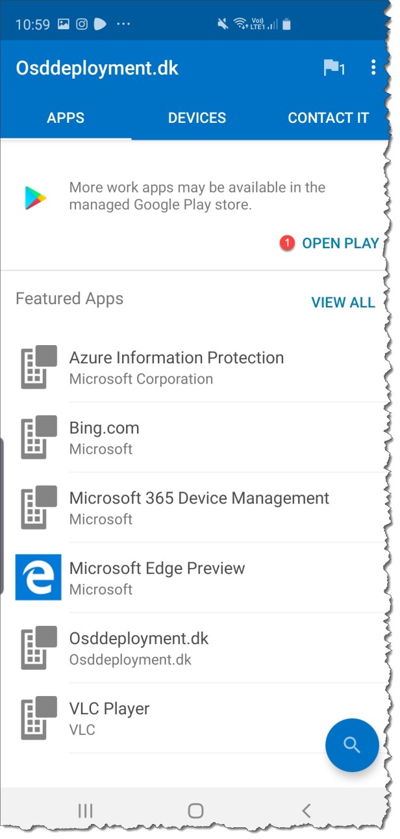Screen dimensions: 400x839
Task: Tap the Google Play store icon
Action: [36, 198]
